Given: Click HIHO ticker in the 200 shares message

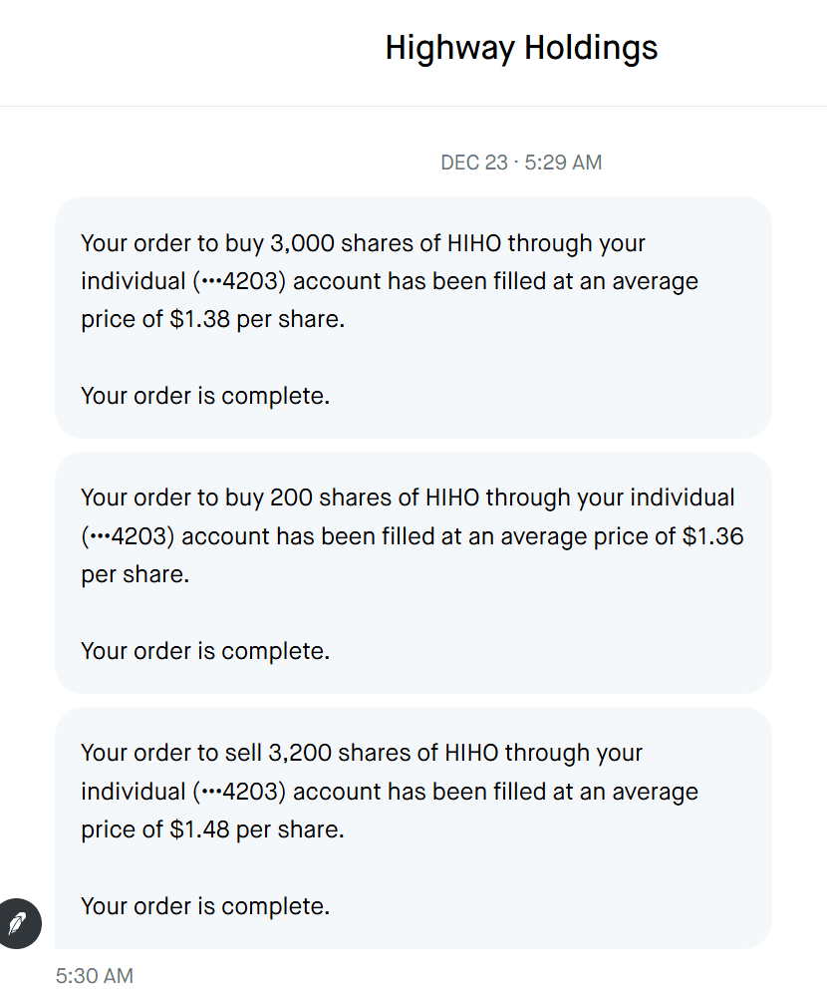Looking at the screenshot, I should (x=452, y=497).
